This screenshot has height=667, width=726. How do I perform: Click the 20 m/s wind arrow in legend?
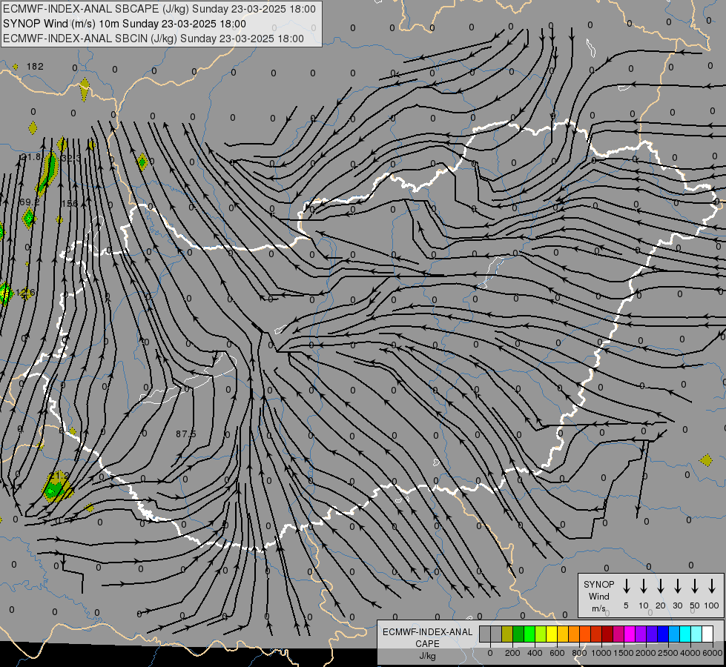(660, 586)
